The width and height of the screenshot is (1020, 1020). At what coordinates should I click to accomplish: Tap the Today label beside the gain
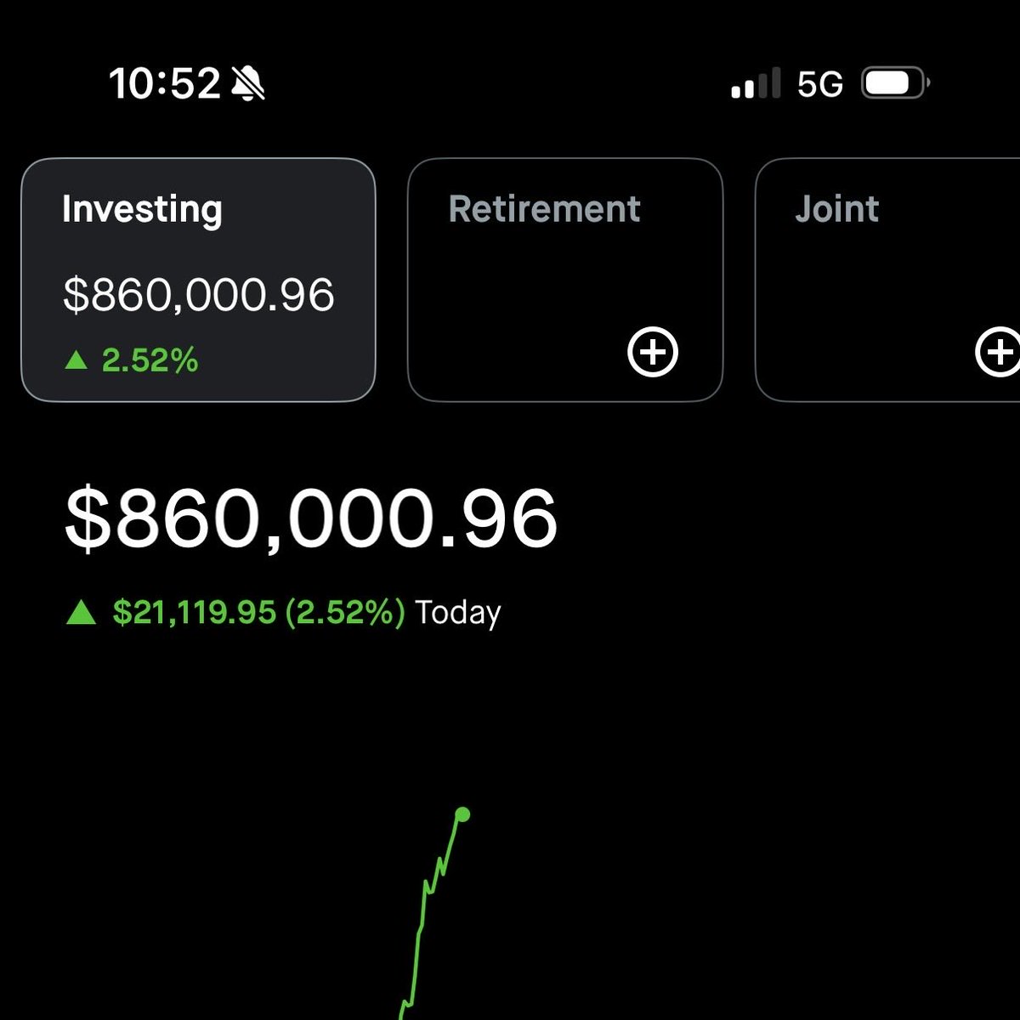[458, 613]
